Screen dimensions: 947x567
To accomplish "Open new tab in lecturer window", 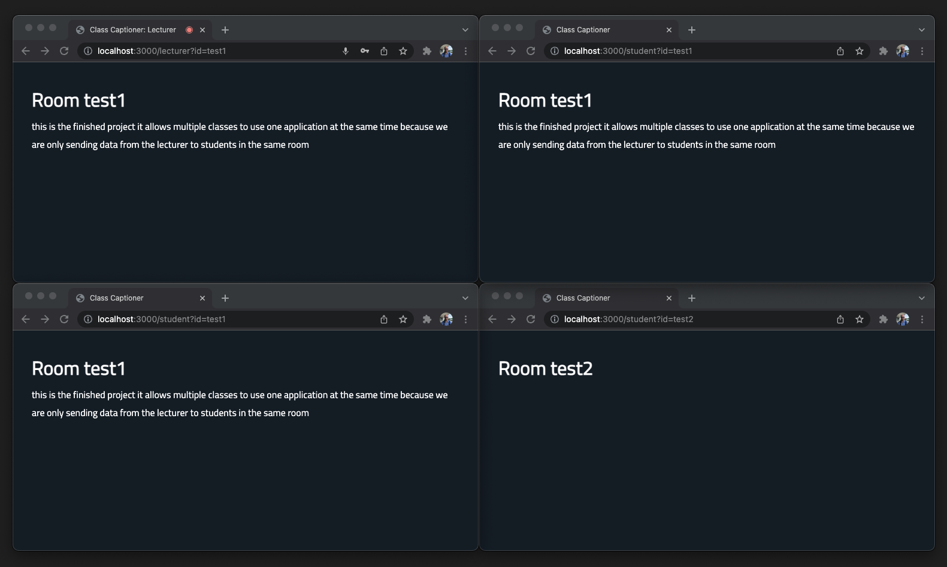I will pos(225,30).
